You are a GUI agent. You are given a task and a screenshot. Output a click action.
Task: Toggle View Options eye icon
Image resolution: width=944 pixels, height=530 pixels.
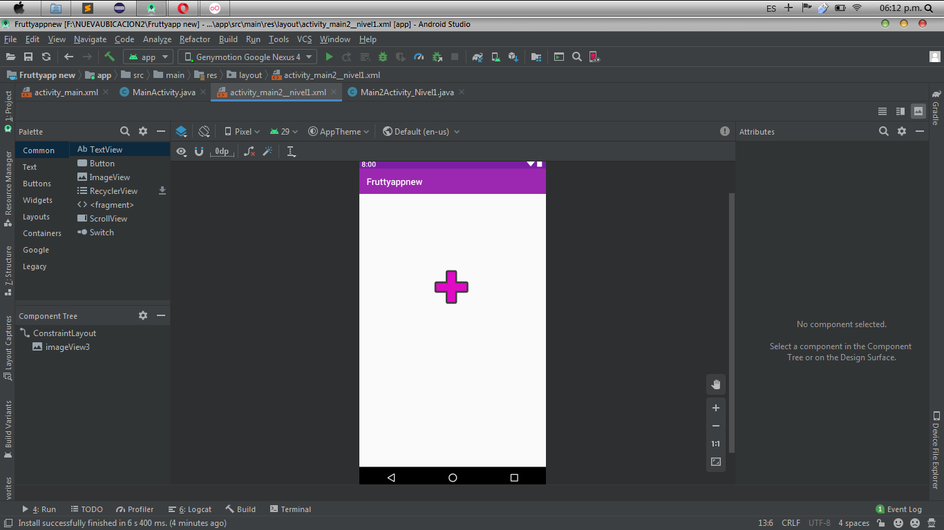tap(181, 151)
